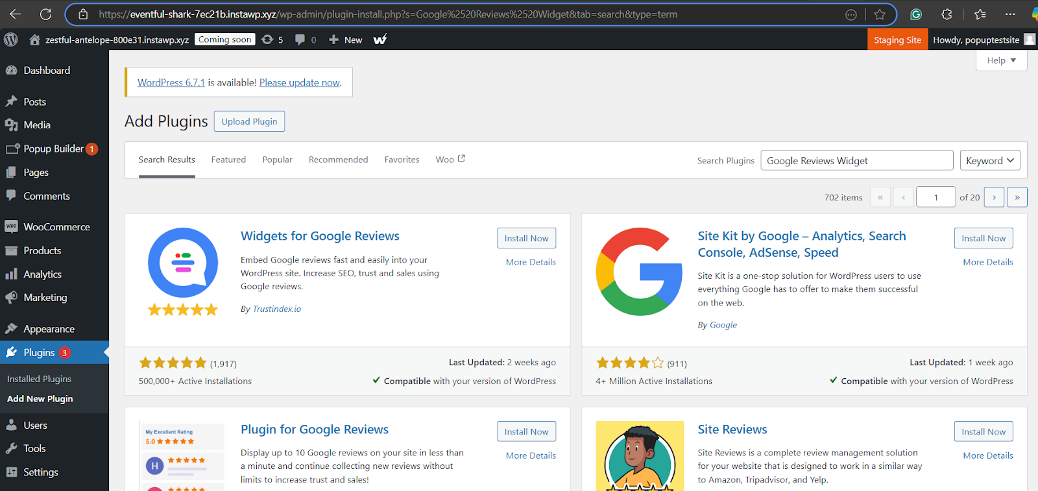1038x491 pixels.
Task: Expand the Help dropdown
Action: 1001,60
